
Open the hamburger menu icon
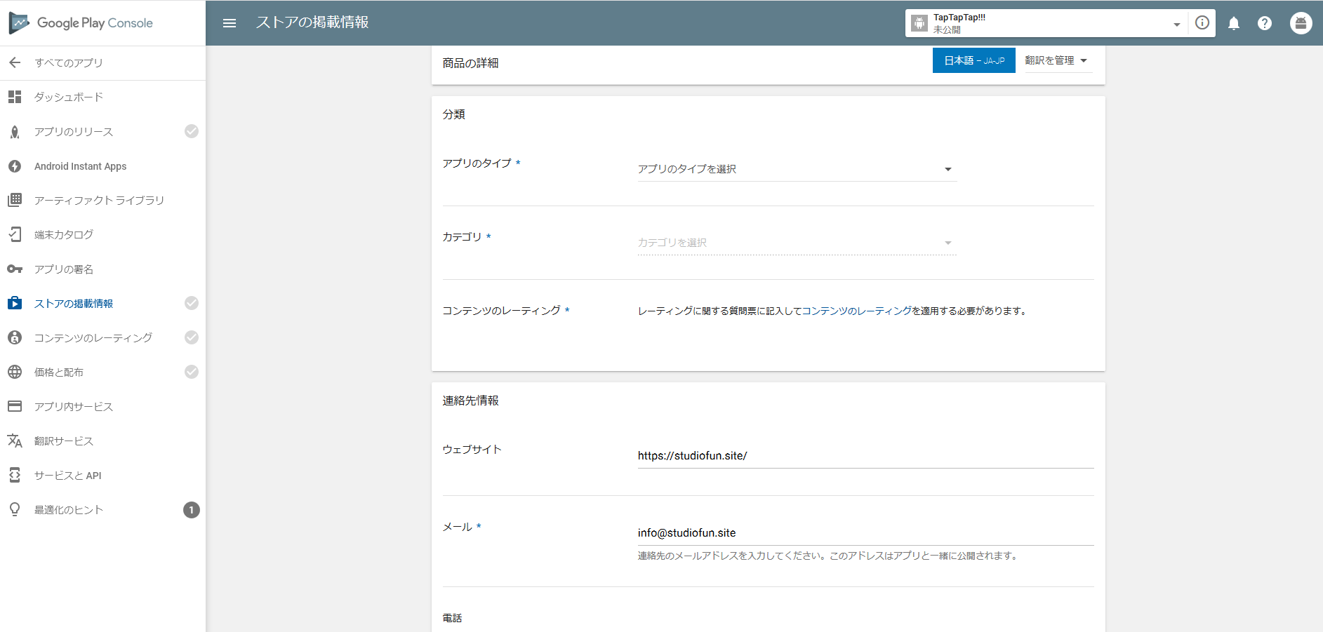[x=230, y=23]
